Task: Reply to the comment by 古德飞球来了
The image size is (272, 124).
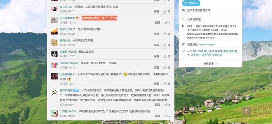Action: pos(156,34)
